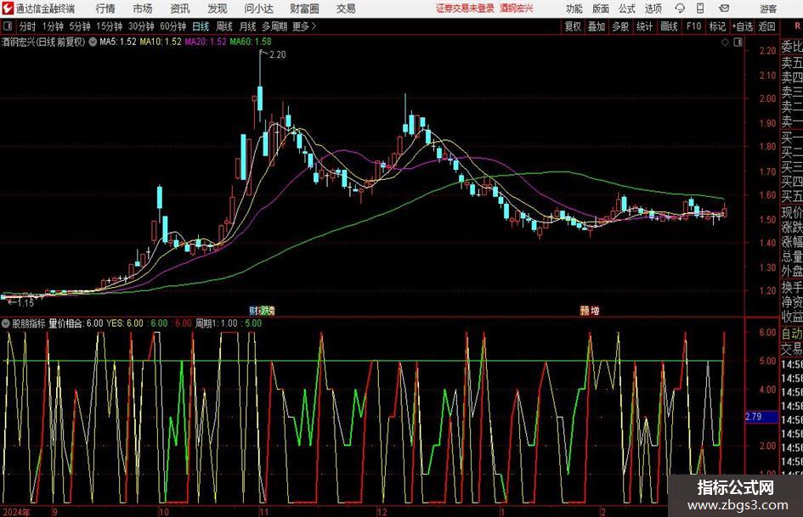Switch to 30分钟 period tab
803x517 pixels.
click(141, 26)
